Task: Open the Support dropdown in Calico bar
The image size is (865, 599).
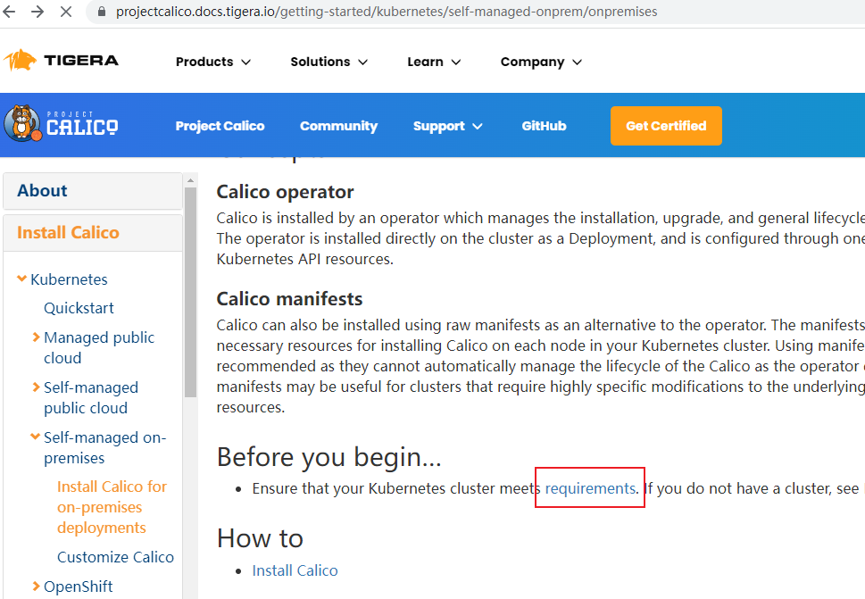Action: (447, 126)
